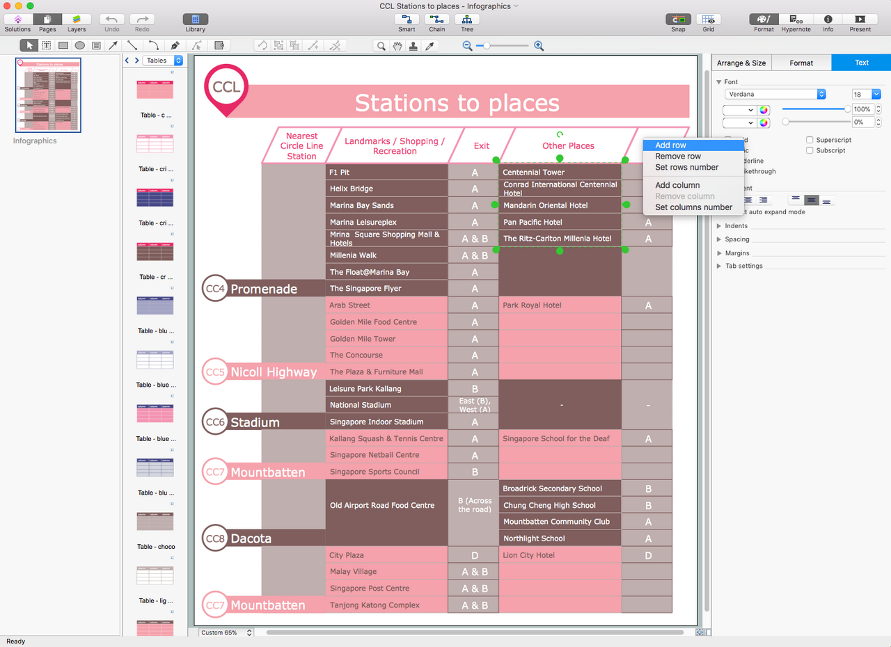The height and width of the screenshot is (647, 891).
Task: Click the 0% opacity slider track
Action: point(816,122)
